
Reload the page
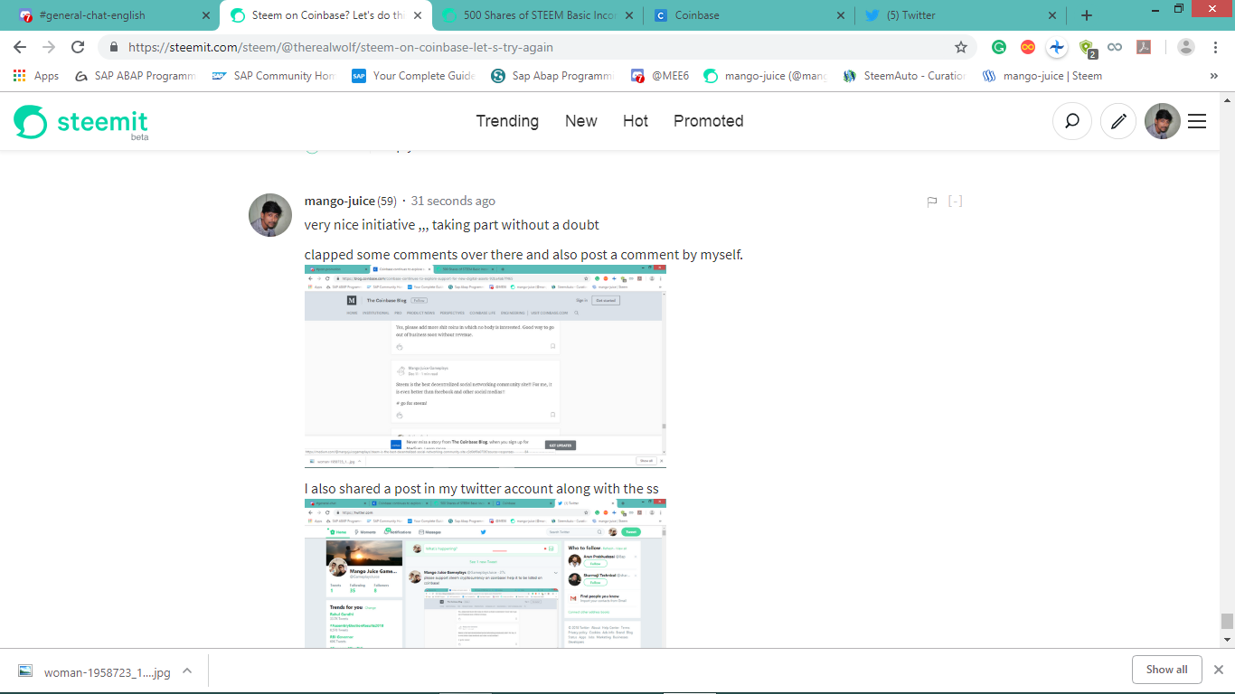click(78, 47)
